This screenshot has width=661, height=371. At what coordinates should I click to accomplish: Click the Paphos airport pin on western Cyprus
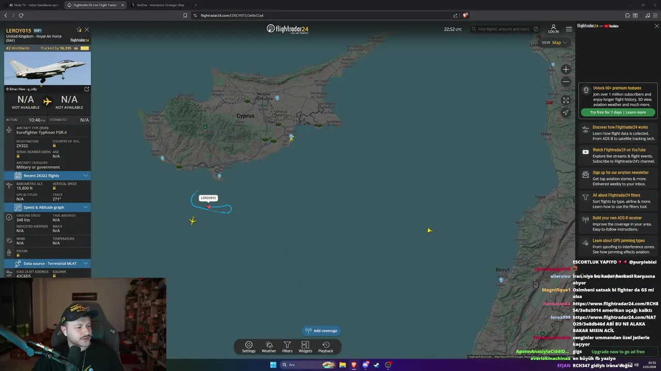click(x=163, y=158)
